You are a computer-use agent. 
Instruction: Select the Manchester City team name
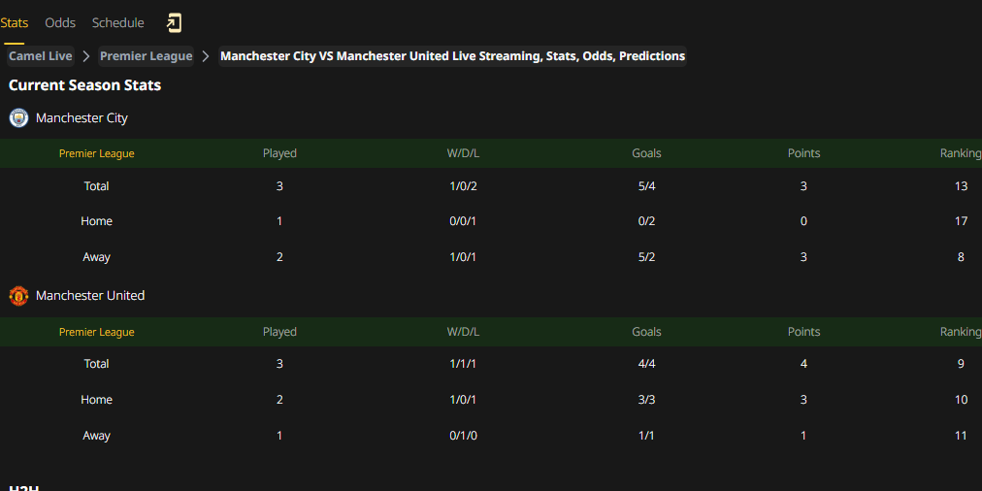(82, 117)
